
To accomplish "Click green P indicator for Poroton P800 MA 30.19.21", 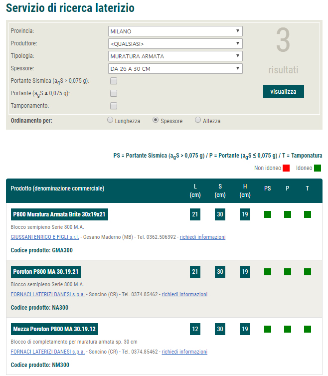I will pos(288,272).
